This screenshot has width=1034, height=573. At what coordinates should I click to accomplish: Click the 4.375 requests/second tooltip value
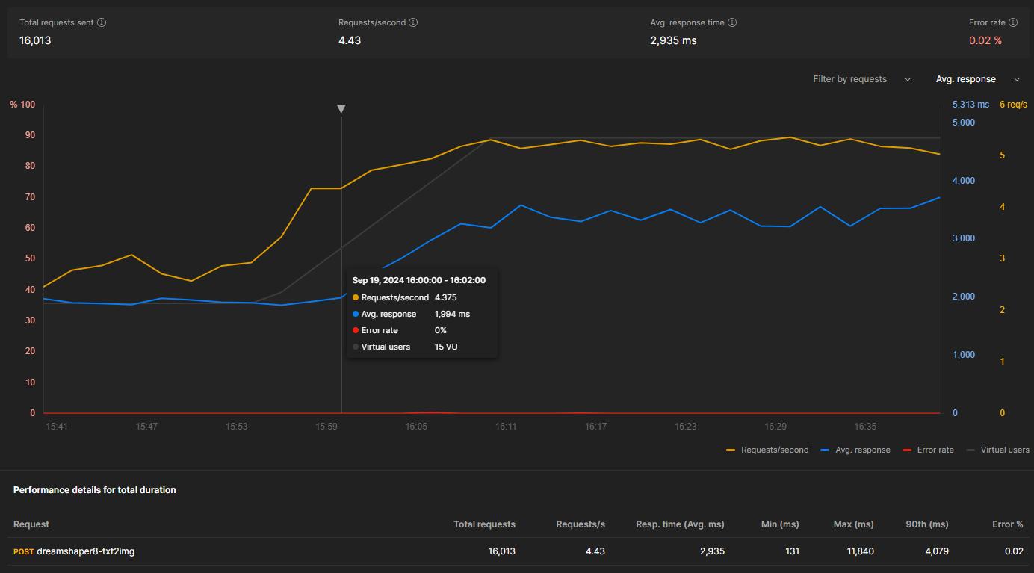coord(448,297)
